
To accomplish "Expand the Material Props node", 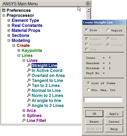I will click(9, 31).
